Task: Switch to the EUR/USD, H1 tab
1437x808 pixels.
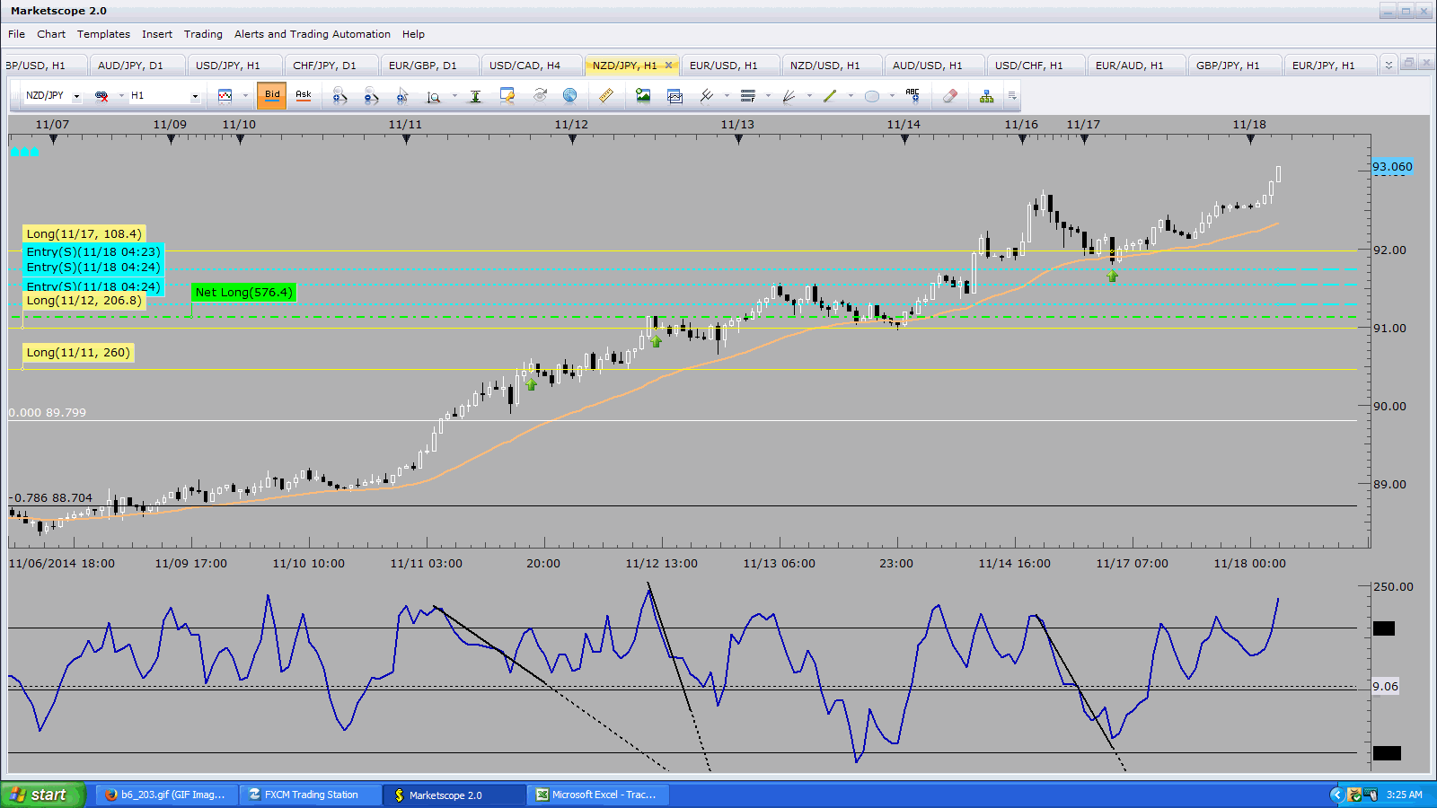Action: [723, 66]
